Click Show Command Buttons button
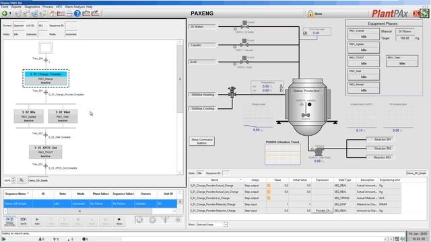Screen dimensions: 431x242 [x=202, y=141]
